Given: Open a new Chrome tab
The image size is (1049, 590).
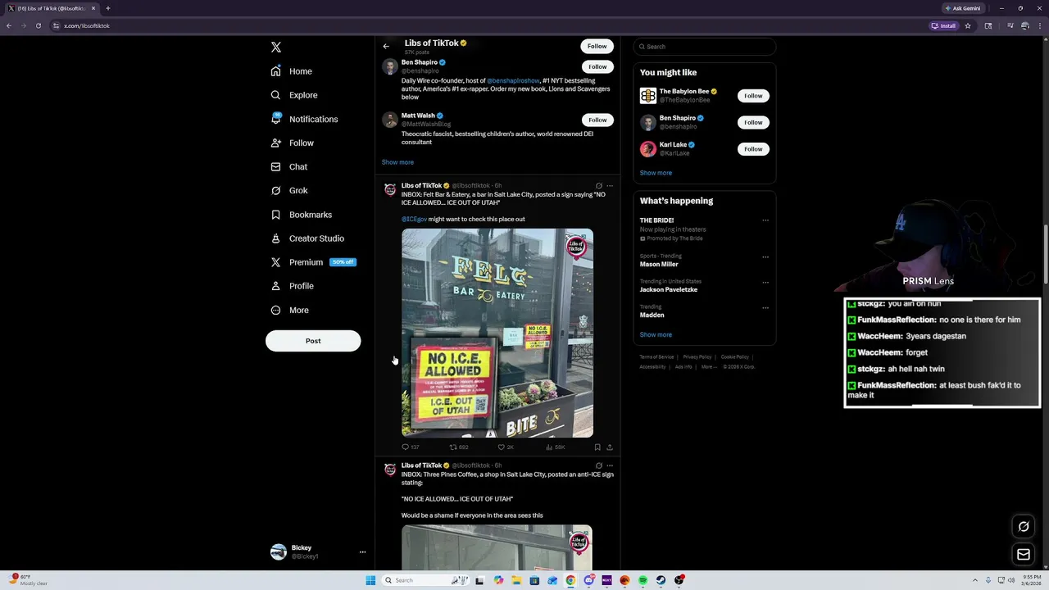Looking at the screenshot, I should pos(108,8).
